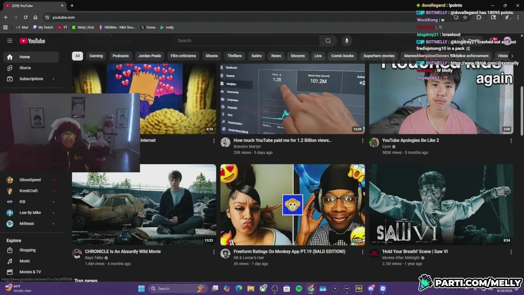Select the Superhero movies chip

(379, 56)
